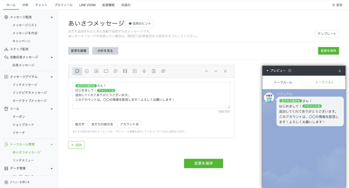Select the rich video message icon

point(125,71)
